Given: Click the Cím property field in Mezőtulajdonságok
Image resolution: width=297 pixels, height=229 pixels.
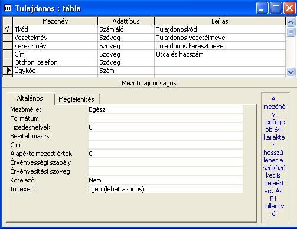Looking at the screenshot, I should point(165,145).
